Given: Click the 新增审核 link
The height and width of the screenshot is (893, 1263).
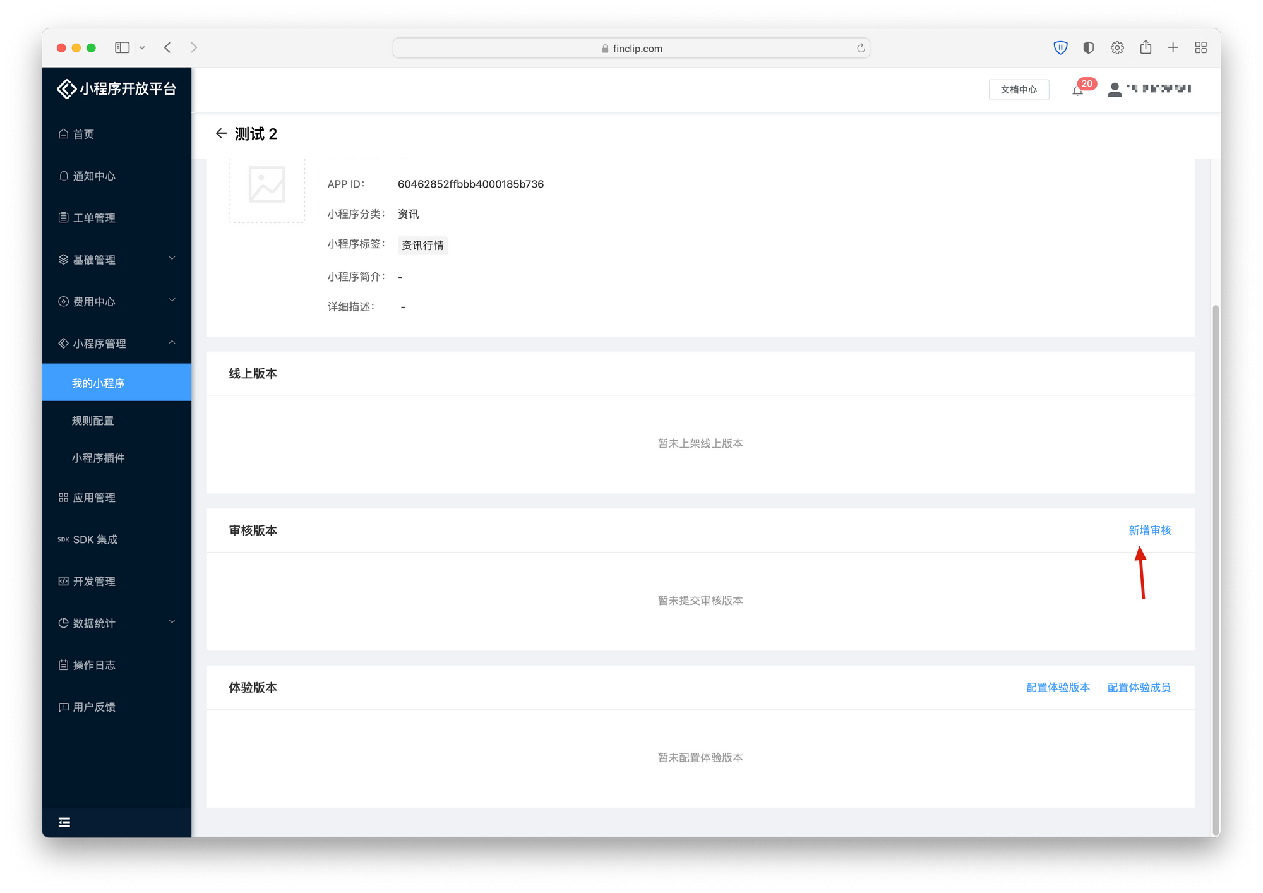Looking at the screenshot, I should pyautogui.click(x=1149, y=530).
